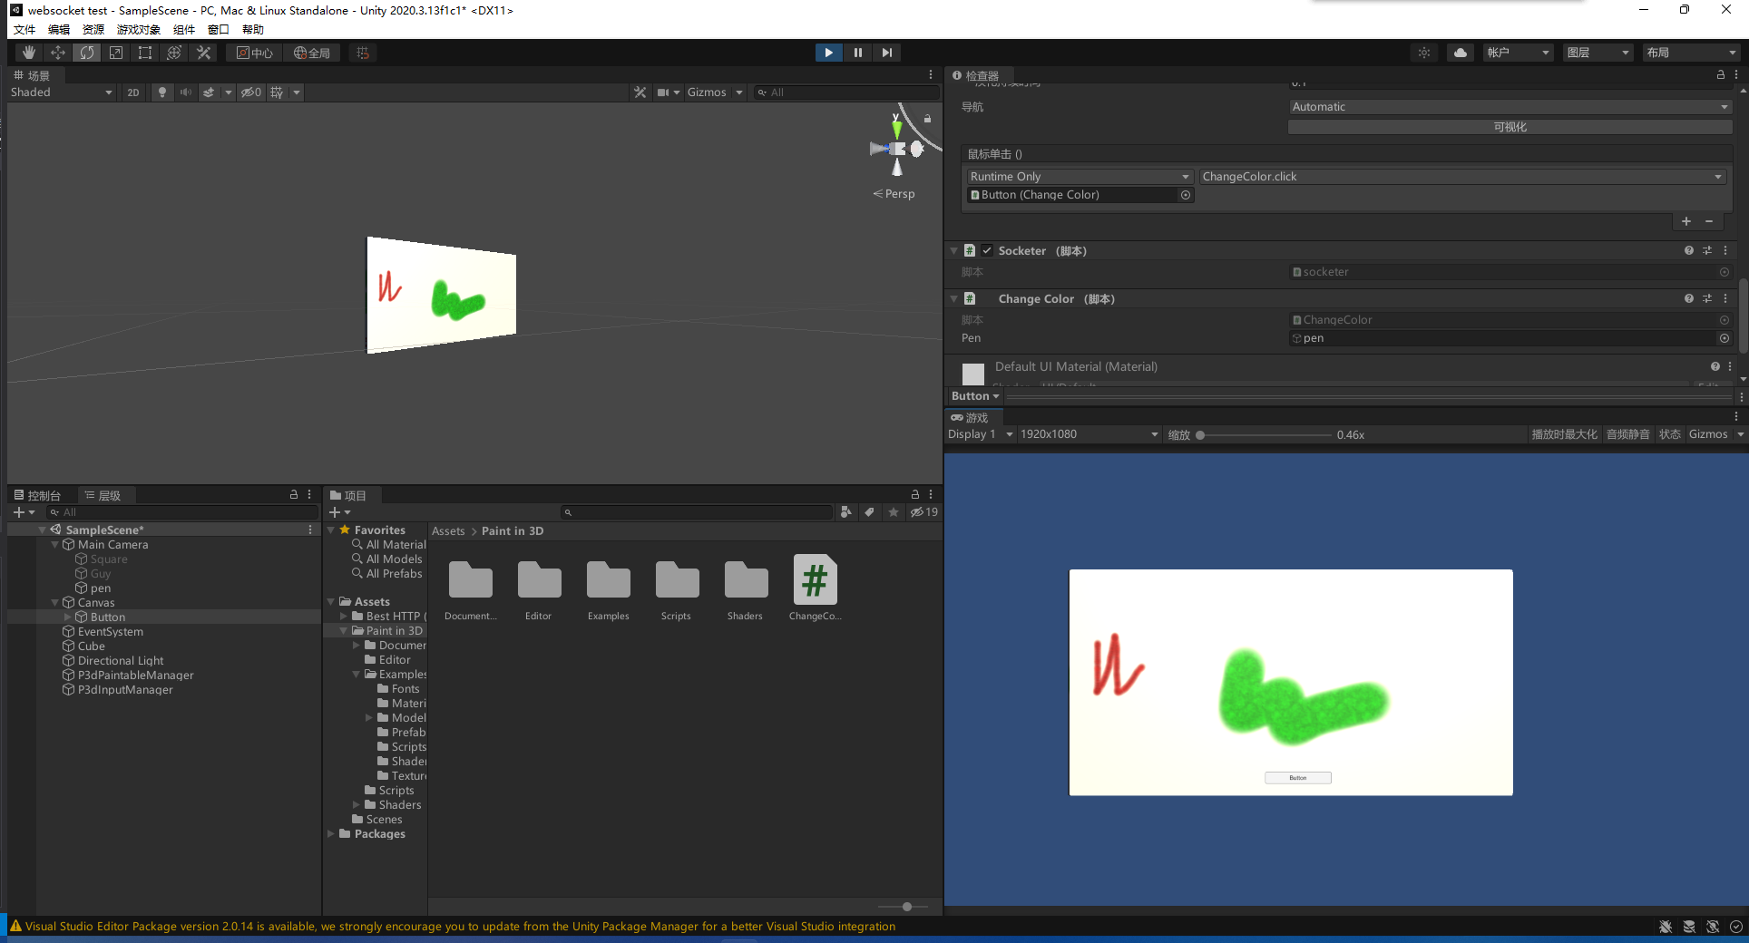The height and width of the screenshot is (943, 1749).
Task: Toggle scene lighting with the bulb icon
Action: pyautogui.click(x=161, y=92)
